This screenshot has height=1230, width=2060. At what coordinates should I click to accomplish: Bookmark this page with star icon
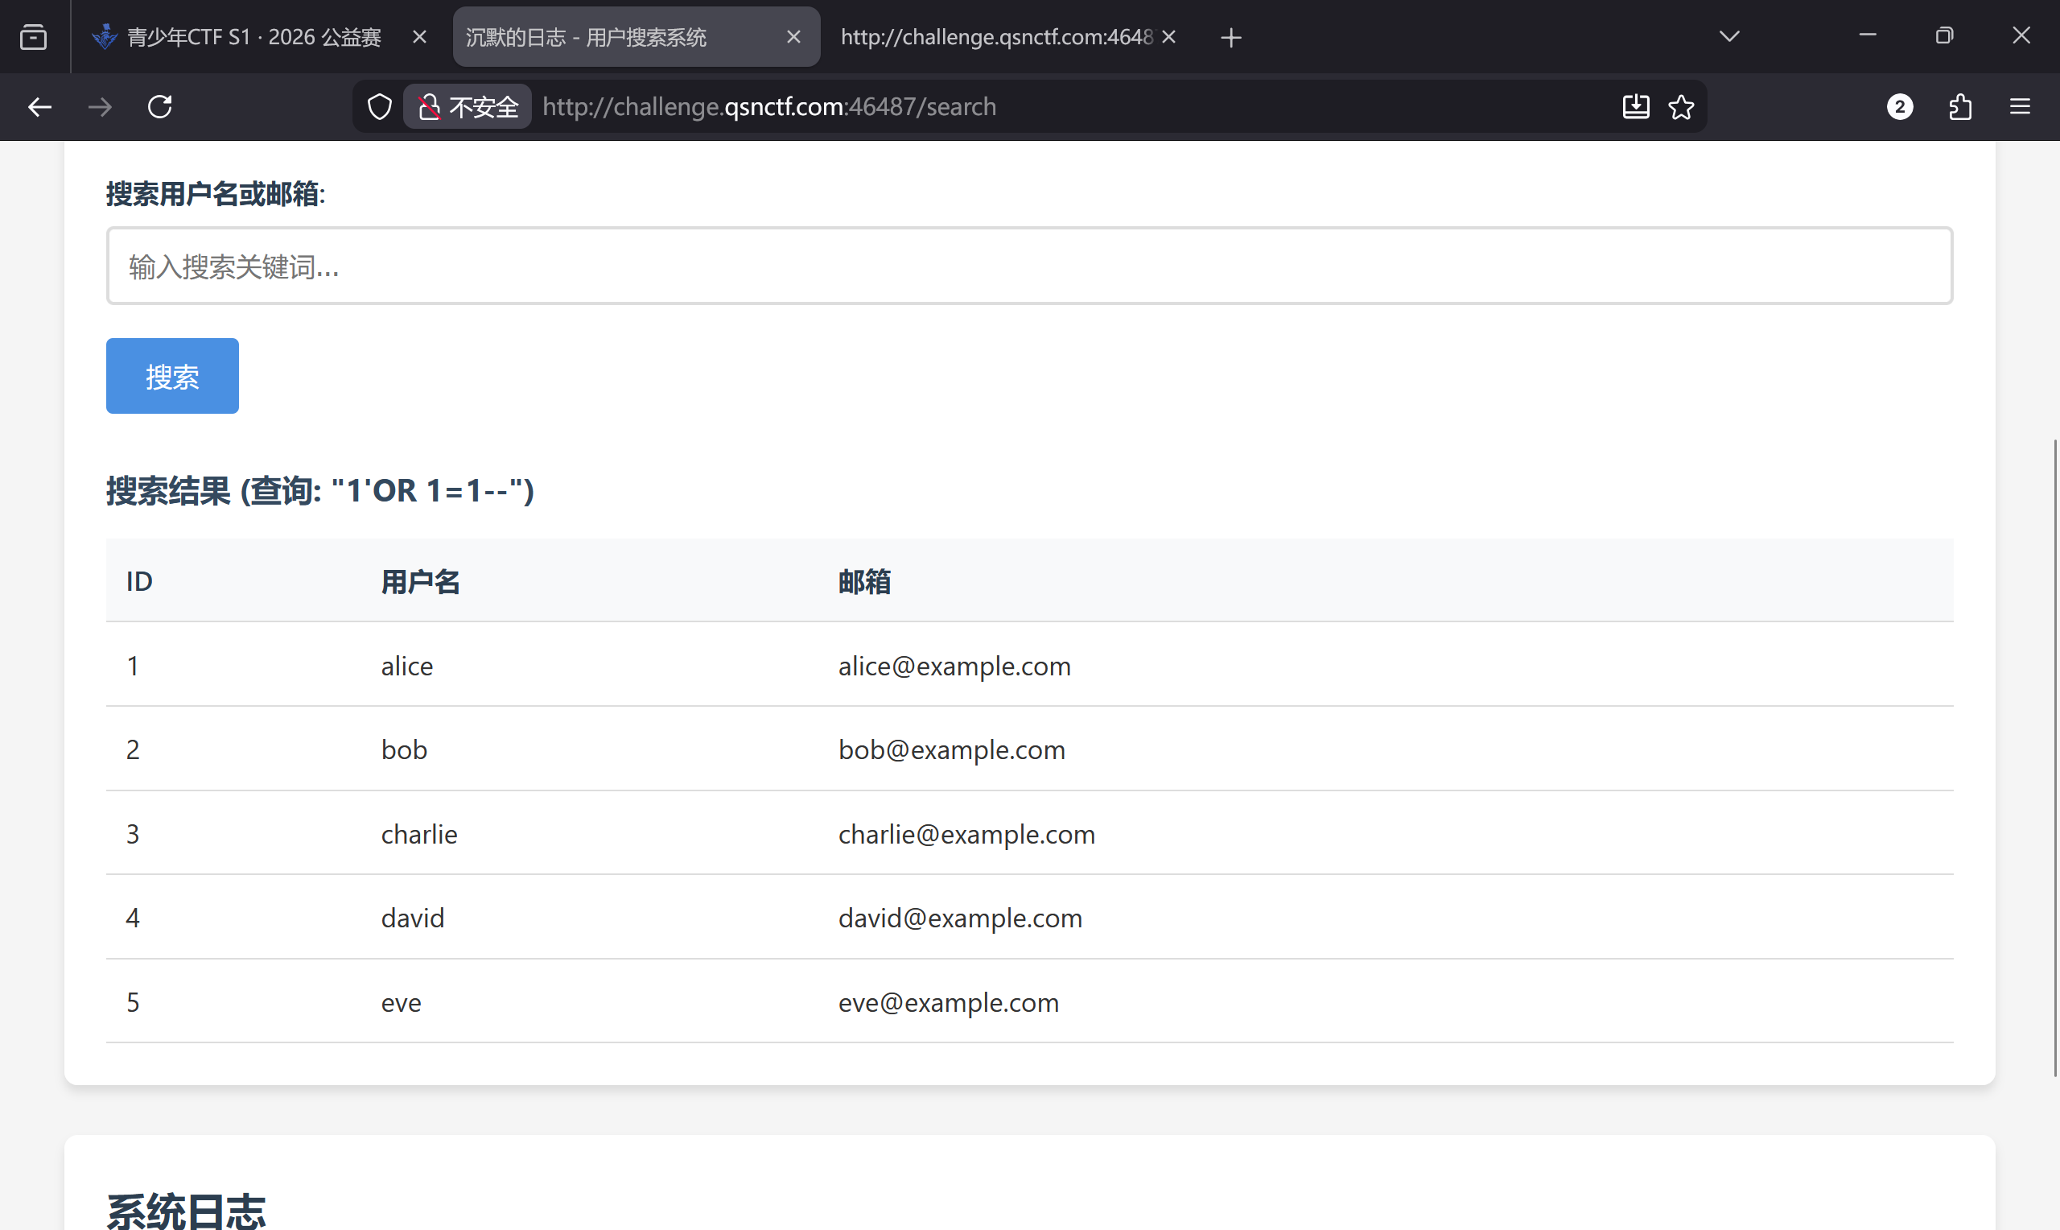1681,107
